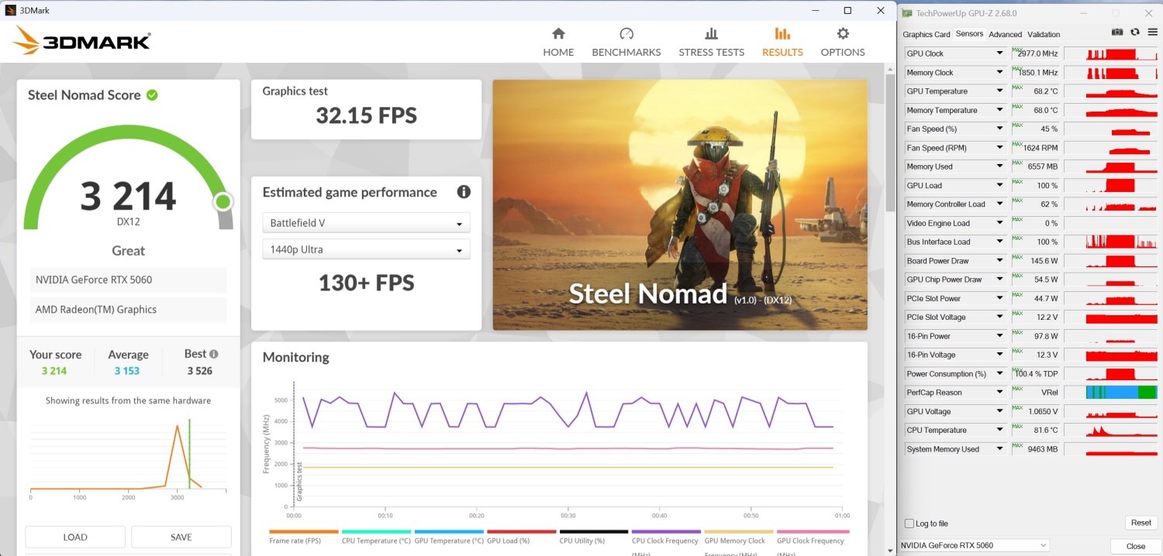The height and width of the screenshot is (556, 1163).
Task: Click the SAVE button
Action: [x=181, y=537]
